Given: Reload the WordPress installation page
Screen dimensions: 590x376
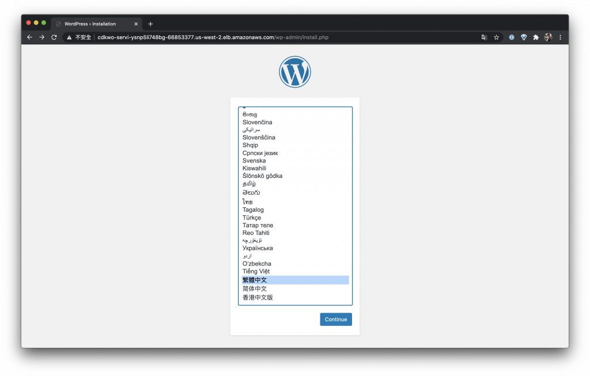Looking at the screenshot, I should (x=54, y=37).
